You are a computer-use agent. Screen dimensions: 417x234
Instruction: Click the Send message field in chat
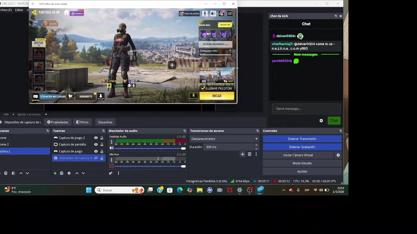306,109
